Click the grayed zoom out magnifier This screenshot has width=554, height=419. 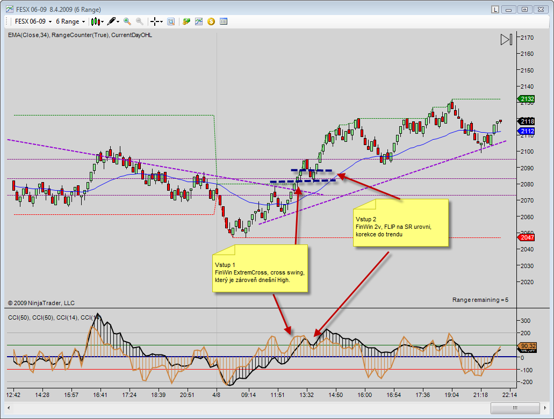click(x=140, y=21)
